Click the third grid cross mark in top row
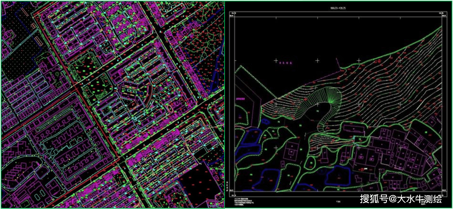The image size is (453, 209). tap(359, 61)
